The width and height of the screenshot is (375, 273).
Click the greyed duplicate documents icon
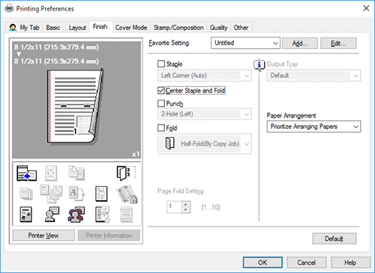(76, 172)
